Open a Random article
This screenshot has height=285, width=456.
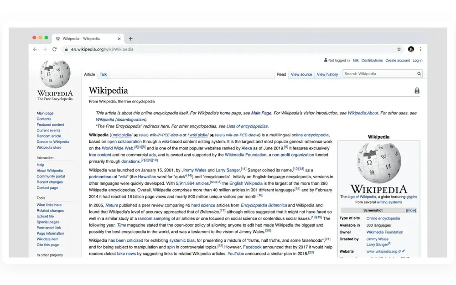pos(49,136)
